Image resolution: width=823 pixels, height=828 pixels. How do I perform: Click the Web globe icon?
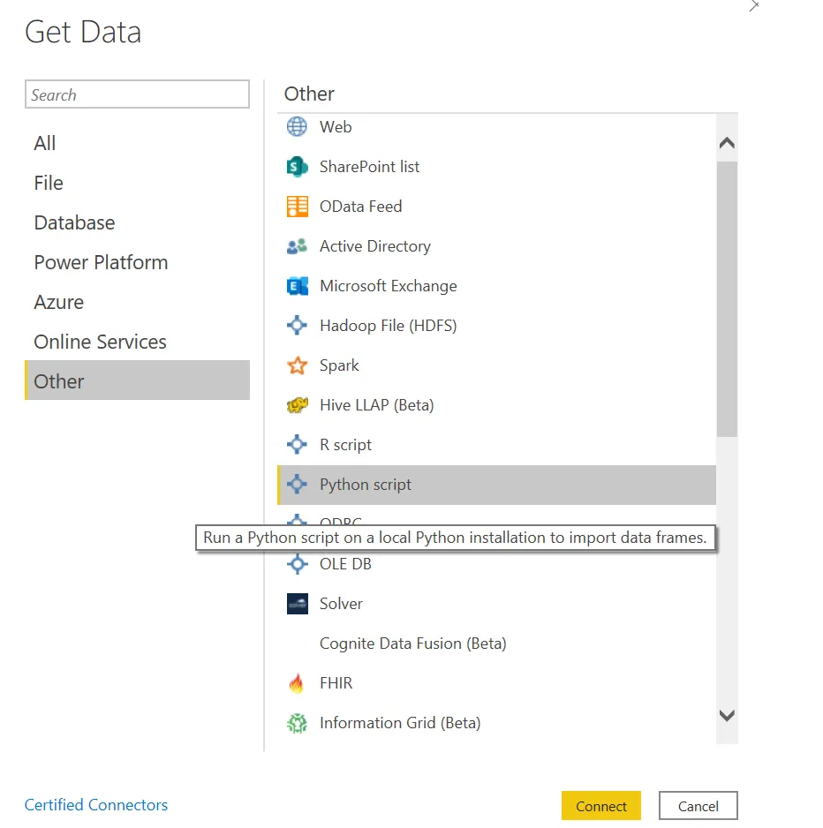pos(297,127)
